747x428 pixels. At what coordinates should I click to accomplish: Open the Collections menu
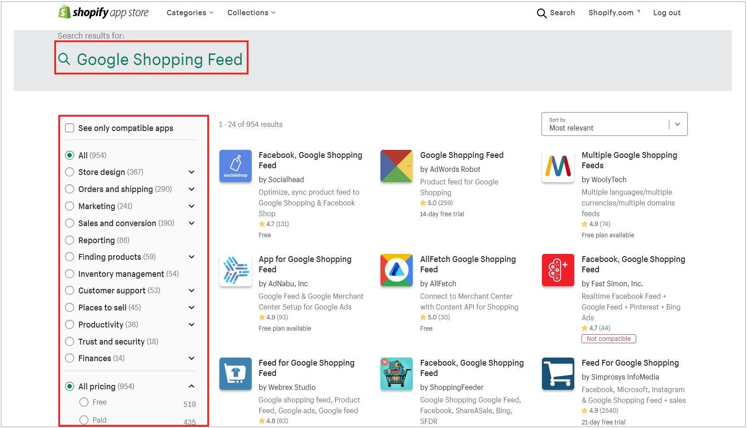(x=251, y=13)
